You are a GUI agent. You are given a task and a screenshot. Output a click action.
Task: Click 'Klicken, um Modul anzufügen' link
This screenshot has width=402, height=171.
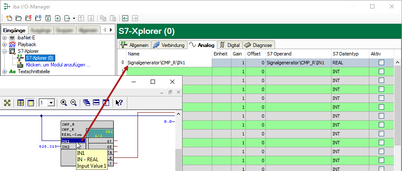(58, 65)
